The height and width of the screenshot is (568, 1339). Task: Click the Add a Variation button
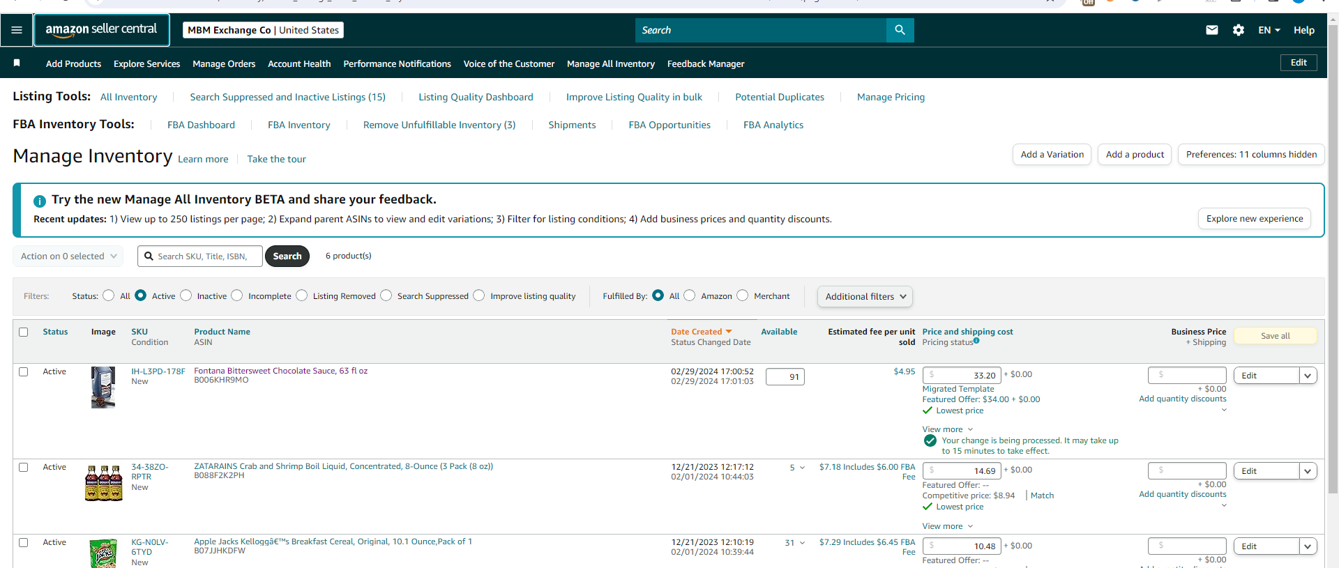(x=1052, y=155)
